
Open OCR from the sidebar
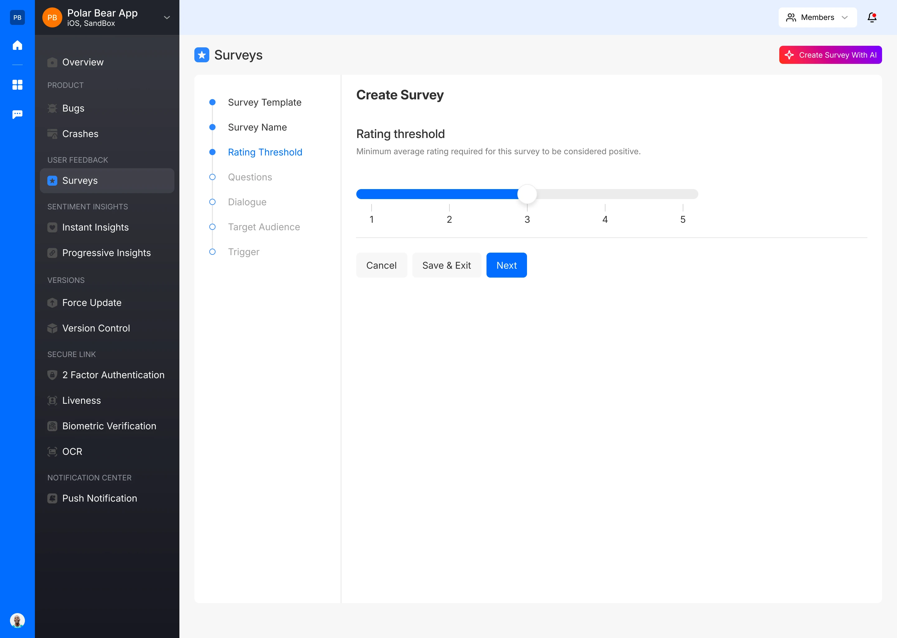pos(72,451)
